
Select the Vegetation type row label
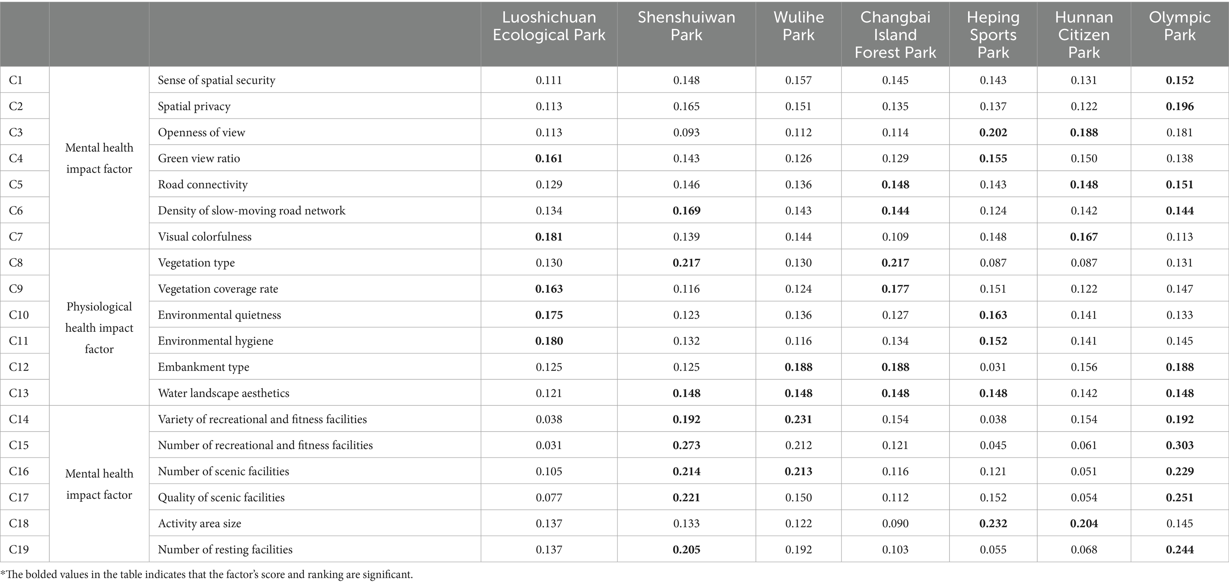pos(196,263)
